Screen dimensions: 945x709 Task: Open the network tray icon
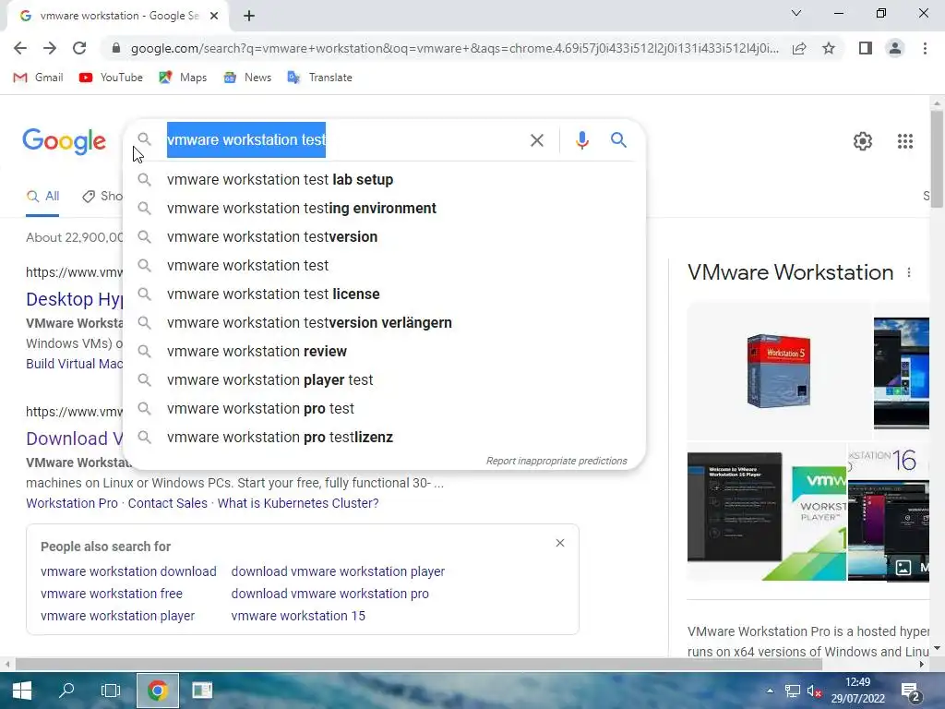coord(792,691)
